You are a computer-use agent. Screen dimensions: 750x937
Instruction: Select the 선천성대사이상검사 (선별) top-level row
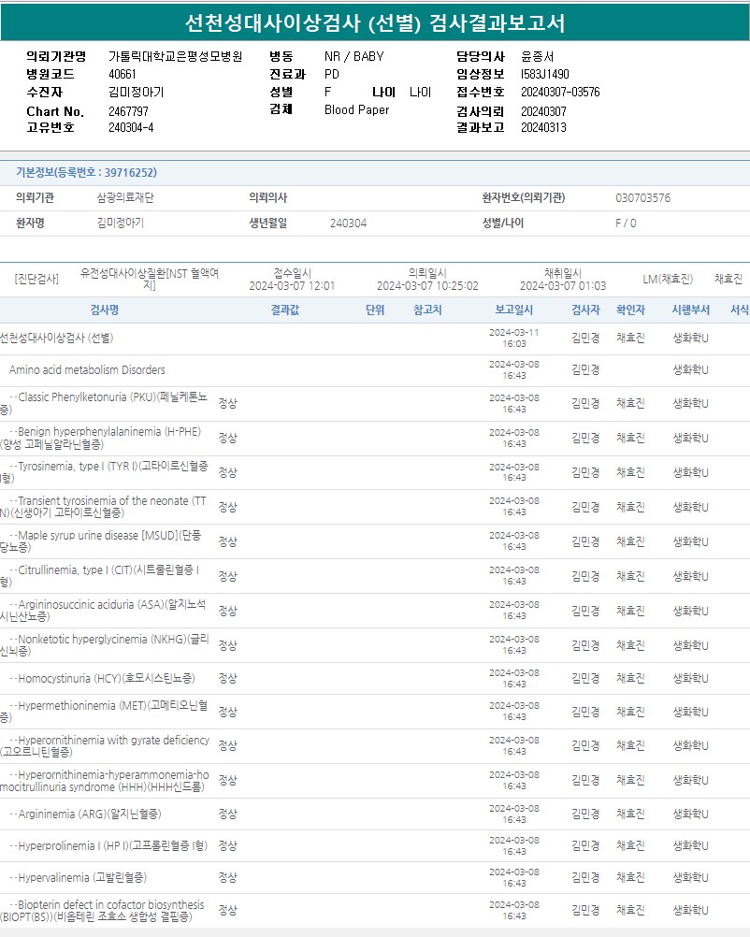coord(57,338)
